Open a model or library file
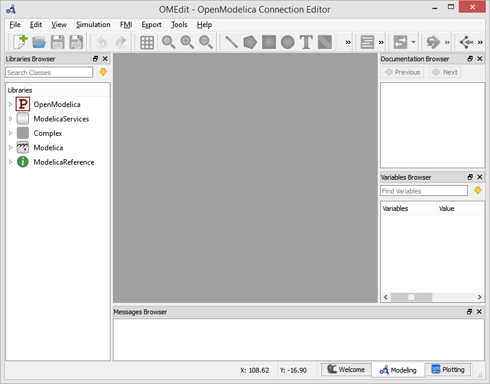Screen dimensions: 490x384 point(38,41)
